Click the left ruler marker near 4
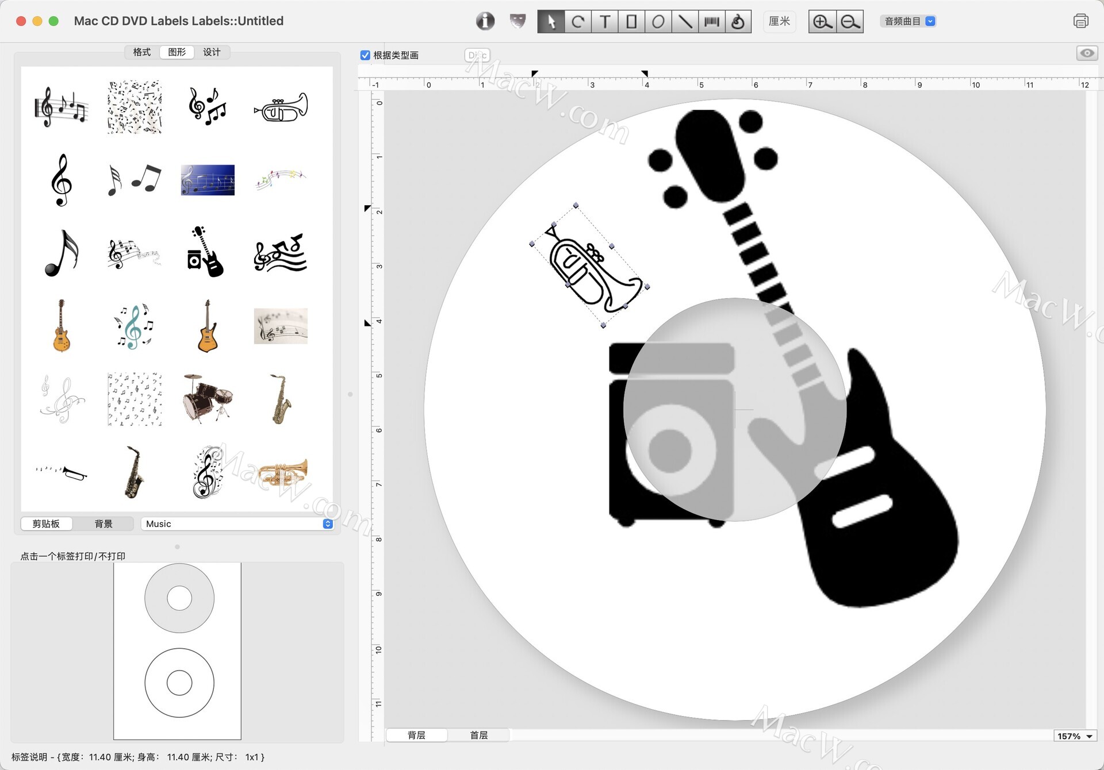Viewport: 1104px width, 770px height. click(367, 323)
